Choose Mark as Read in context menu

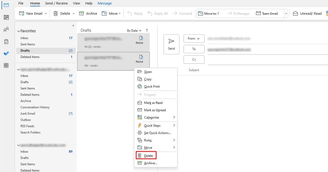156,103
